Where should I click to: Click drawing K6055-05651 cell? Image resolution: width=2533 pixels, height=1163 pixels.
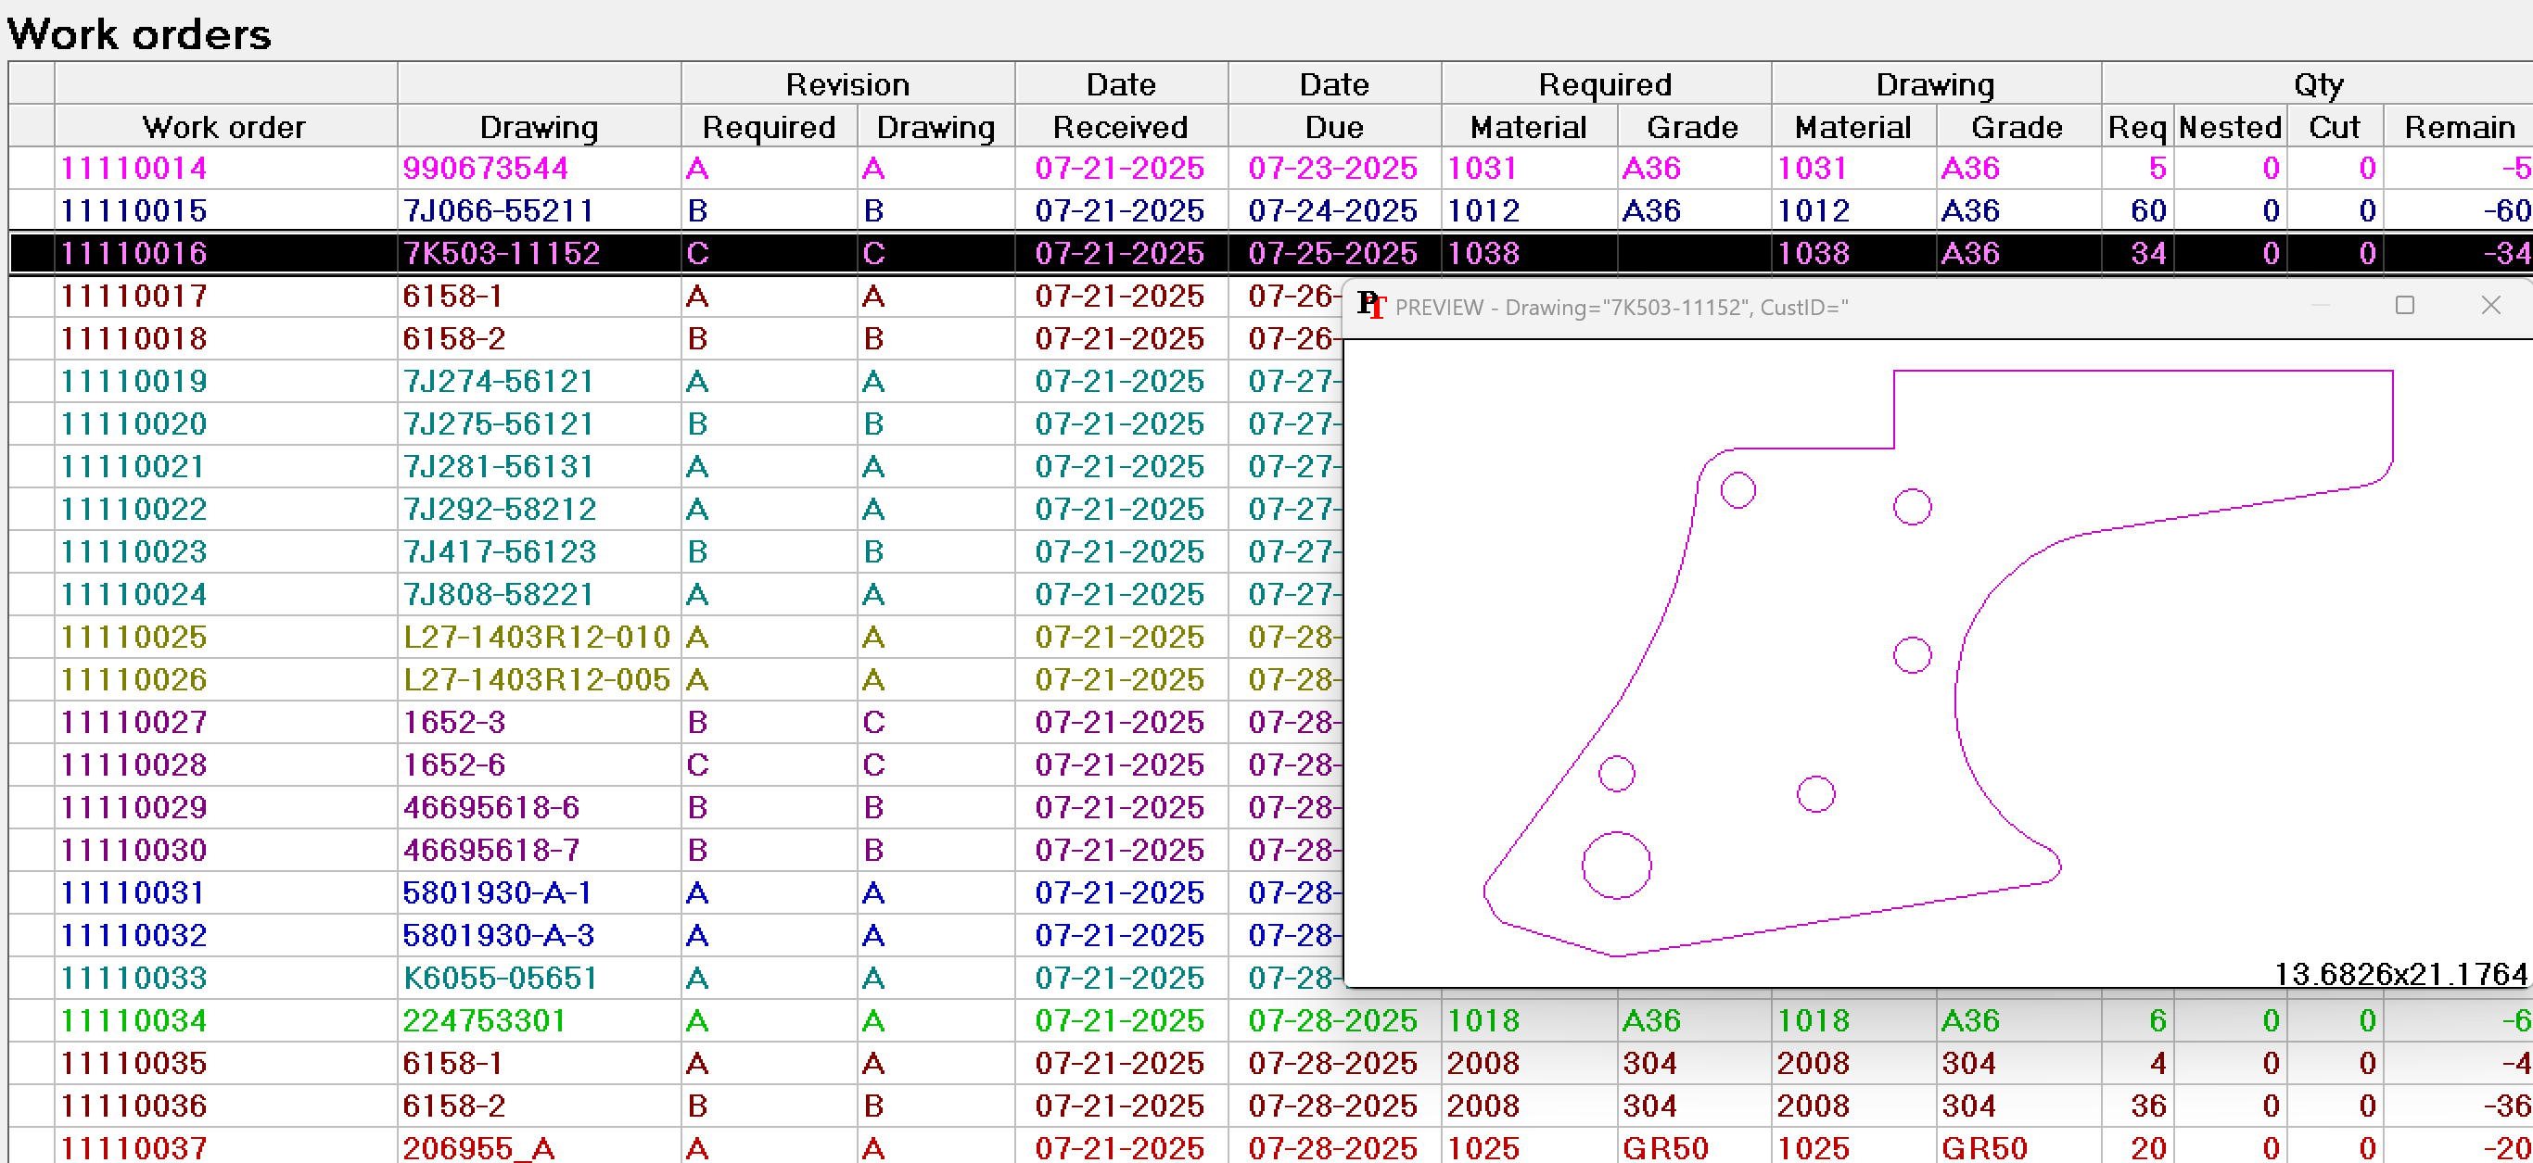(x=500, y=979)
